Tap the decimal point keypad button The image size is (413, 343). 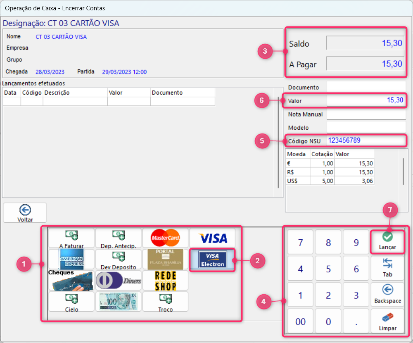tap(356, 321)
